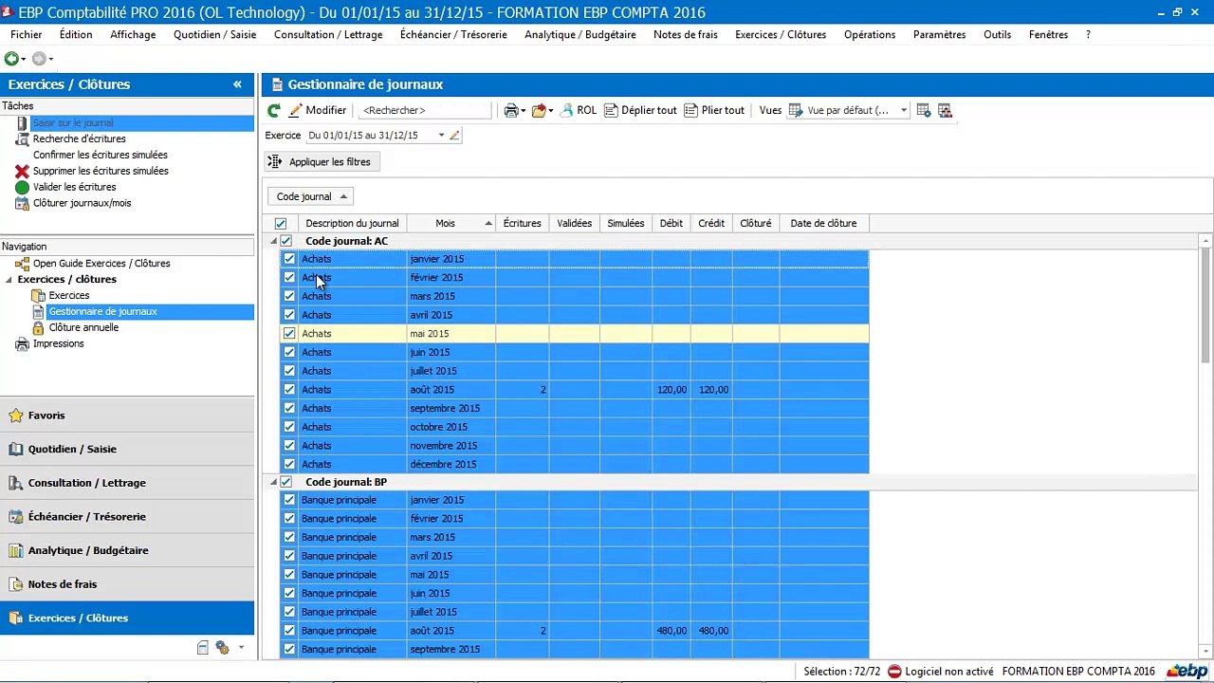Click the grey forward navigation arrow
This screenshot has width=1214, height=683.
(39, 59)
